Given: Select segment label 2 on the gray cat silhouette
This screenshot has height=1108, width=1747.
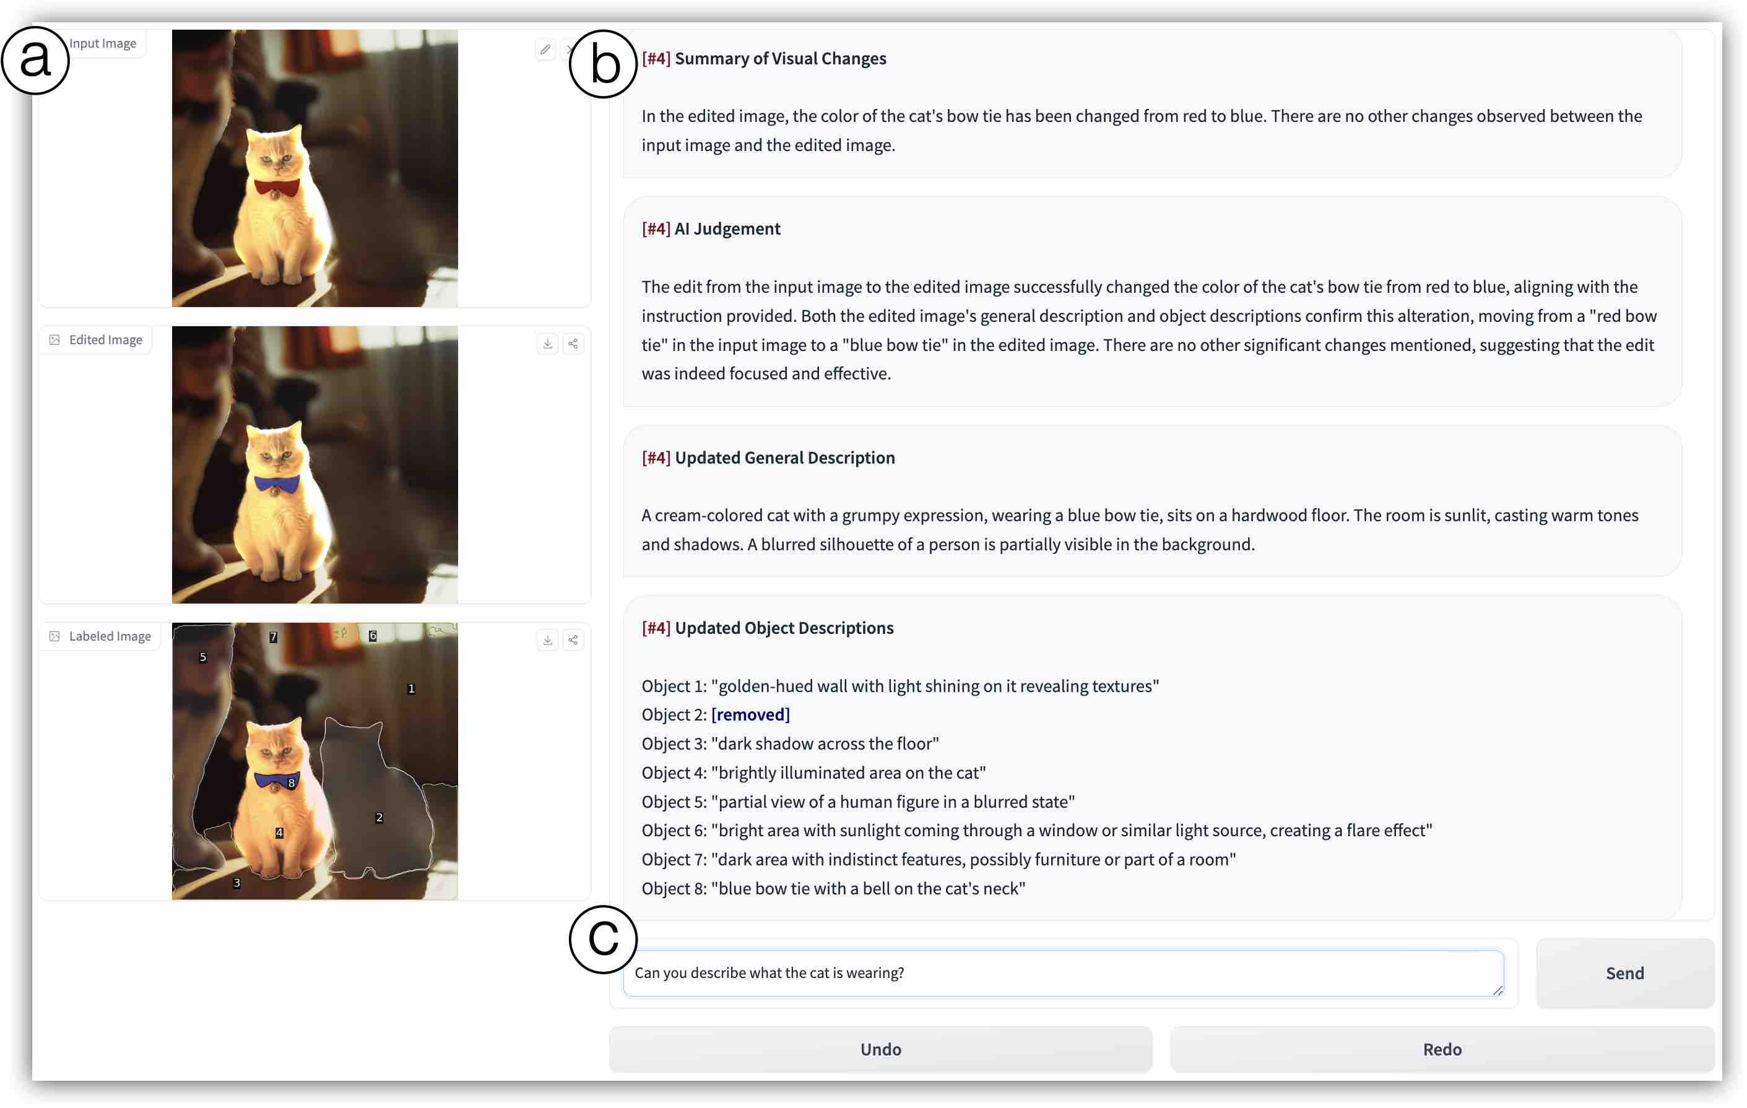Looking at the screenshot, I should click(379, 818).
